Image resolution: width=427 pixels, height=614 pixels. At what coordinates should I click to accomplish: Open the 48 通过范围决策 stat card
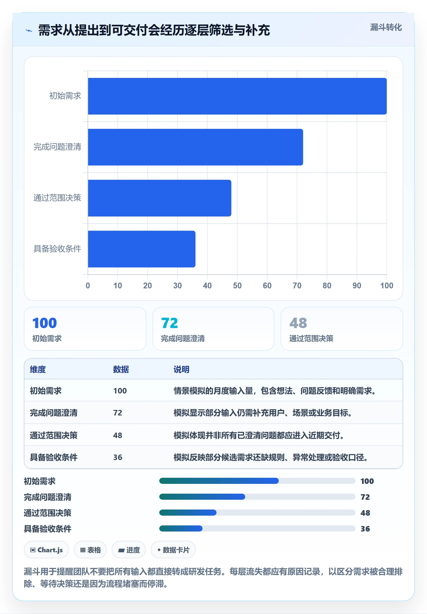[x=342, y=329]
